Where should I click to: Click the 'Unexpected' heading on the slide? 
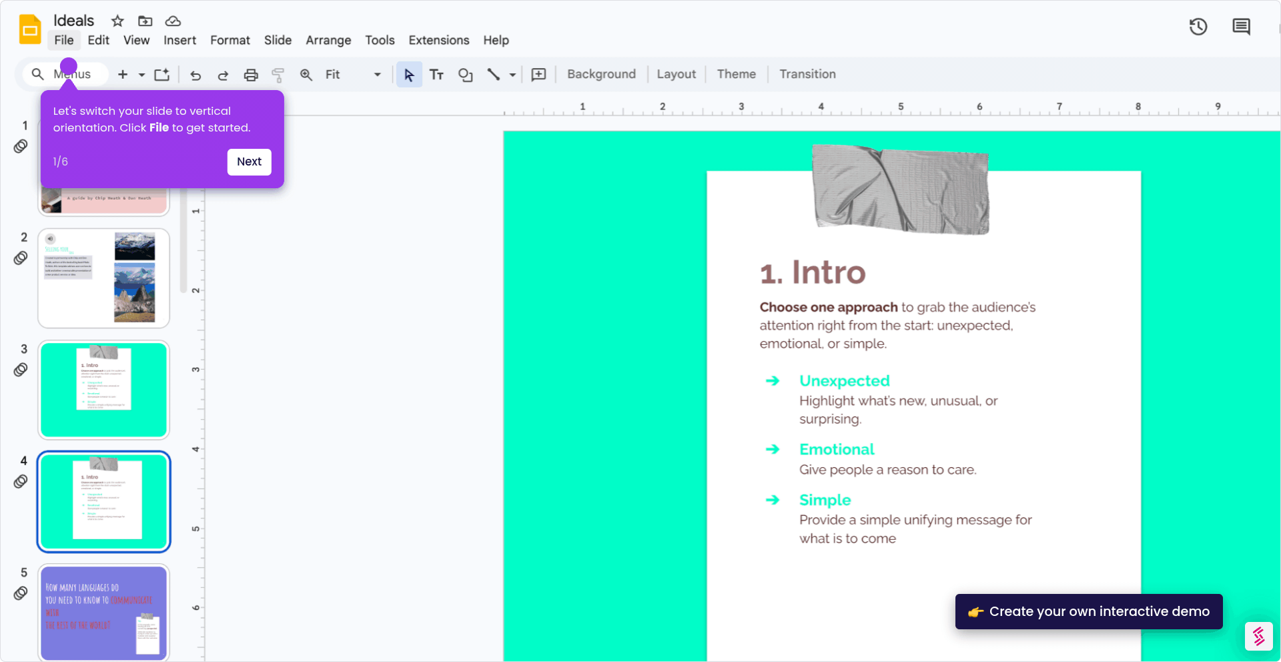pos(844,380)
